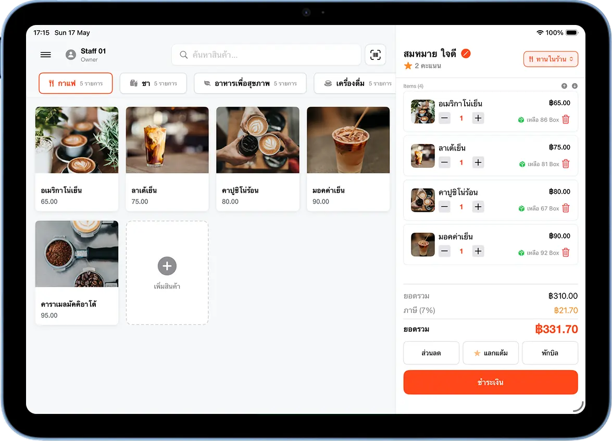Click the search magnifier icon
This screenshot has width=612, height=441.
pyautogui.click(x=183, y=55)
